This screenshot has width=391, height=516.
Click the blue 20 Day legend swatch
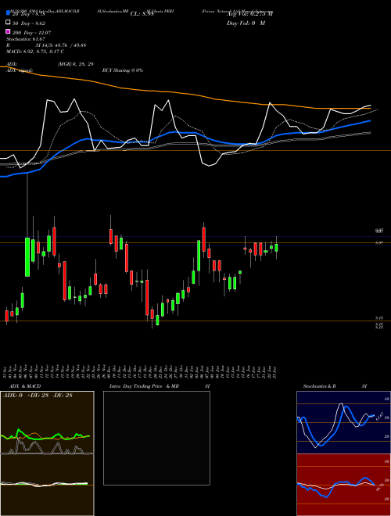[8, 13]
